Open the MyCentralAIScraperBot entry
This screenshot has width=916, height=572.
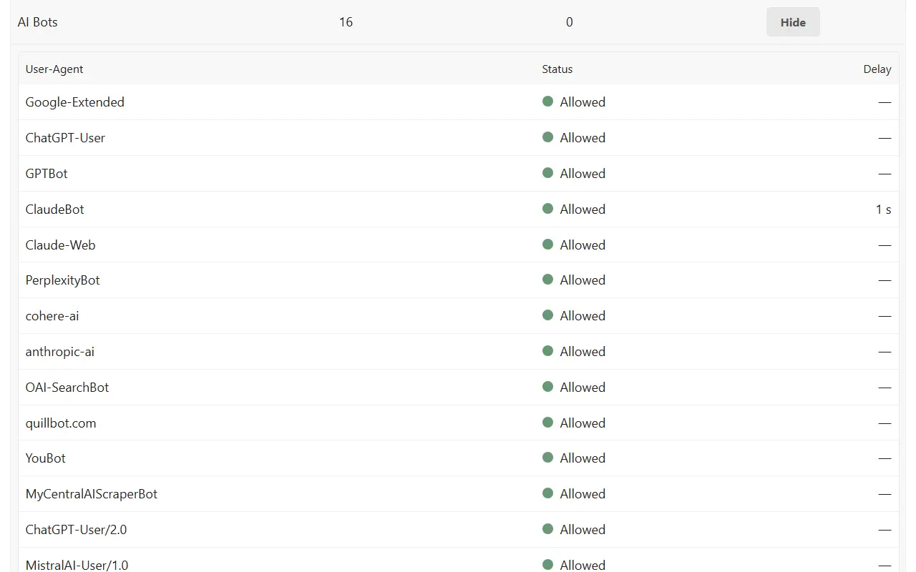click(x=91, y=493)
